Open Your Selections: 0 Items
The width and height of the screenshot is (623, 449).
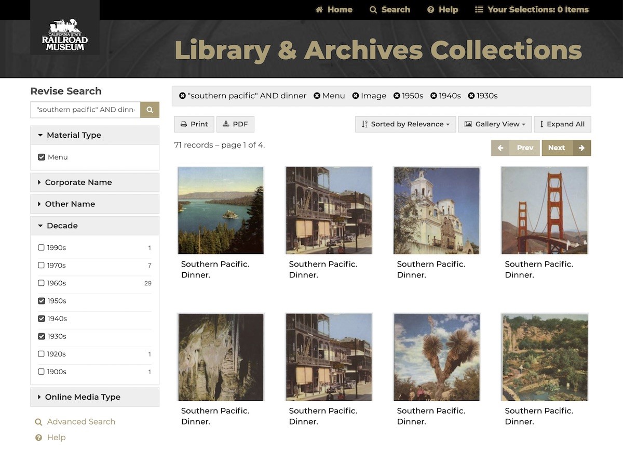(x=532, y=9)
